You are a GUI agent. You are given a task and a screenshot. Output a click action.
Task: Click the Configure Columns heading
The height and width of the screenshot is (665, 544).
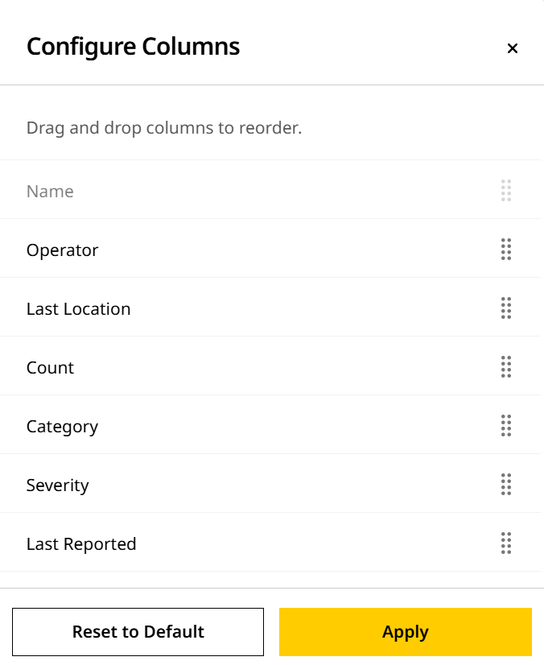[x=133, y=47]
